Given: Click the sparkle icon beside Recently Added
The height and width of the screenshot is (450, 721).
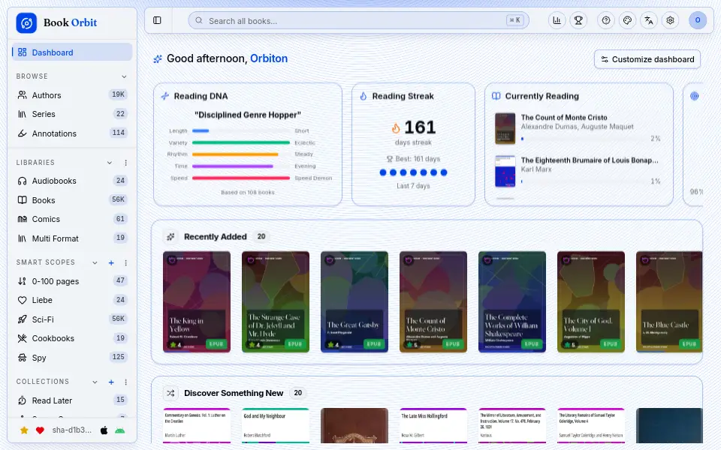Looking at the screenshot, I should click(170, 236).
